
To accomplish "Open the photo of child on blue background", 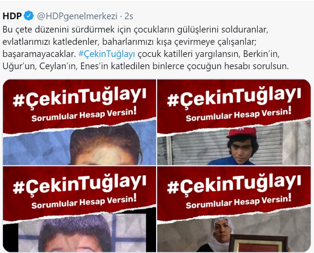I will [80, 122].
